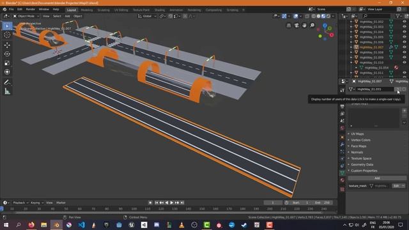This screenshot has width=409, height=230.
Task: Click the Add custom property button
Action: pyautogui.click(x=377, y=178)
